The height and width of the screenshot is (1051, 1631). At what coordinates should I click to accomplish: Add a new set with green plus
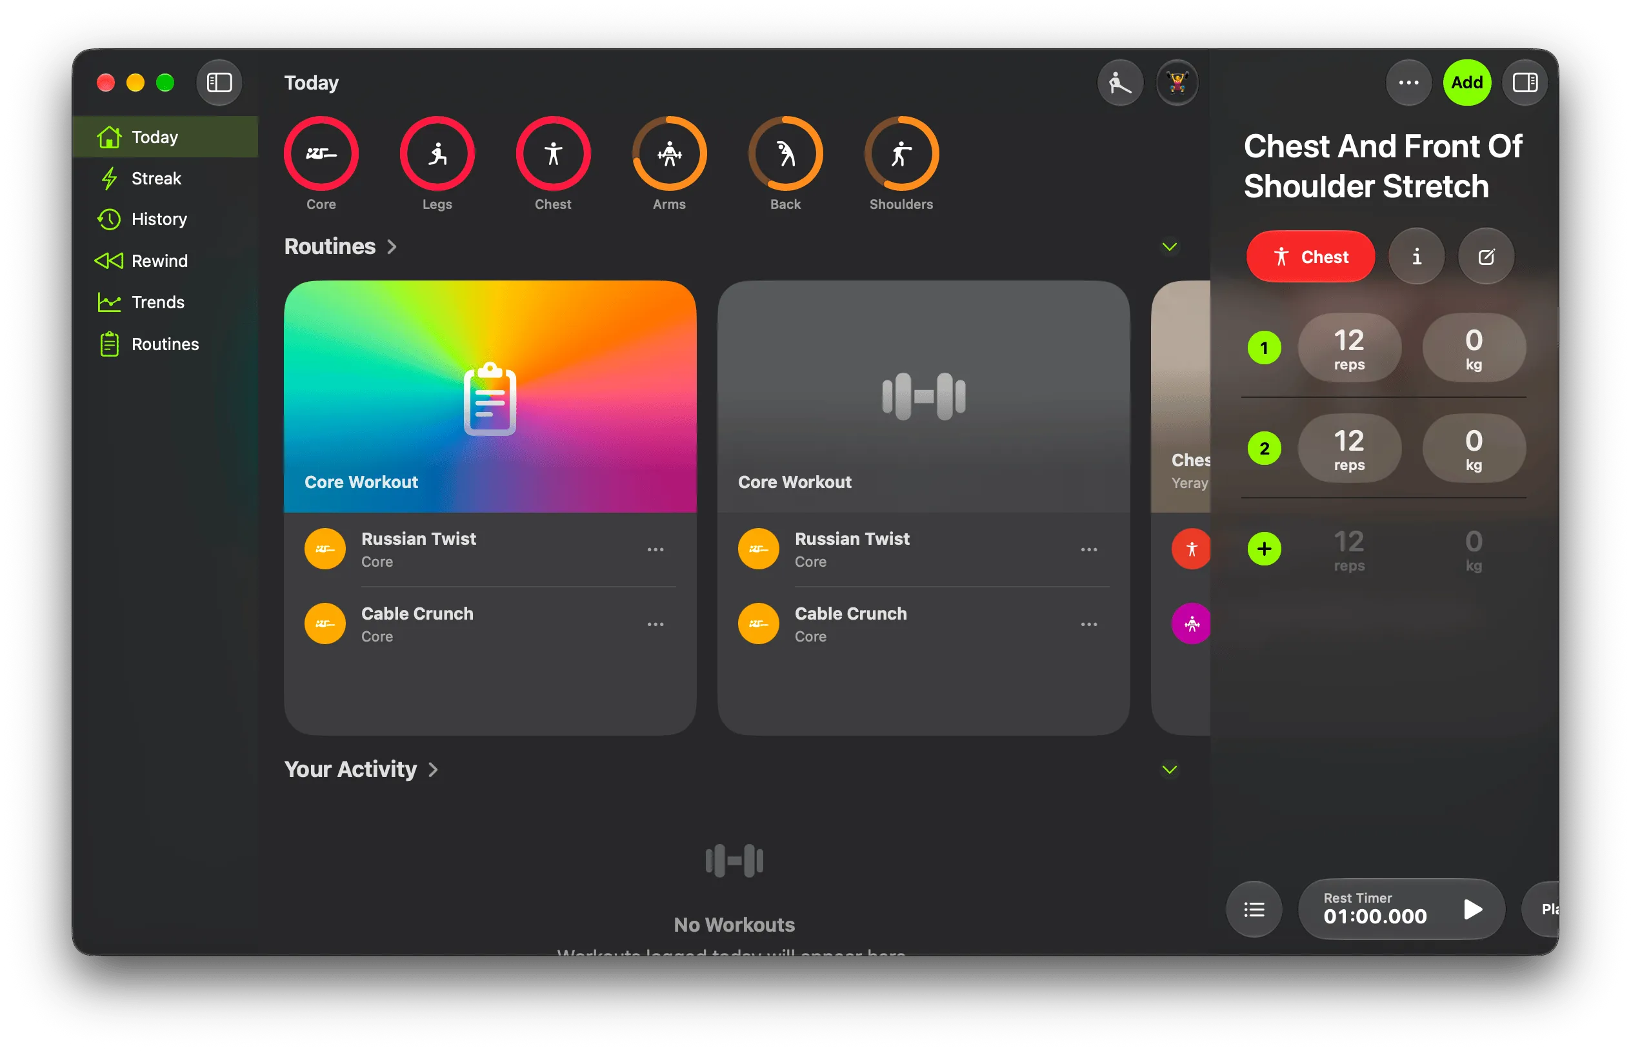(x=1265, y=549)
